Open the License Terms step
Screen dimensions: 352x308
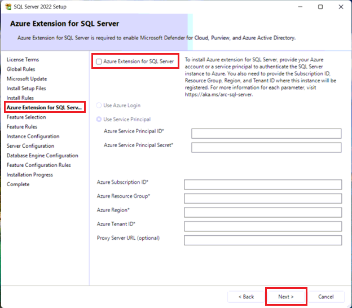tap(23, 59)
